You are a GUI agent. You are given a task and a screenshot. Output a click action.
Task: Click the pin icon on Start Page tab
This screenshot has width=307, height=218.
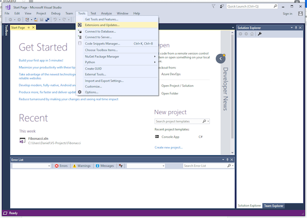(x=29, y=28)
